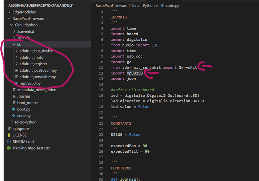
Task: Open boot_out.txt file
Action: (28, 103)
